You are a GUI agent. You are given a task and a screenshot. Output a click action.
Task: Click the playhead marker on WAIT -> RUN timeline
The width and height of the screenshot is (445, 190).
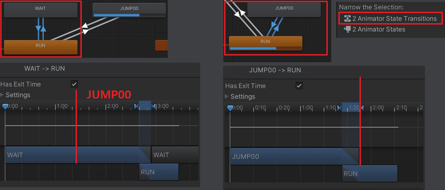(5, 107)
